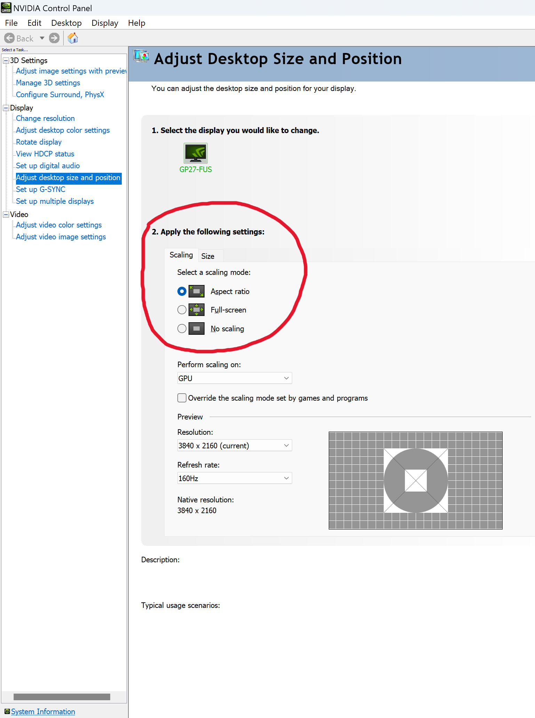Click the Adjust Desktop Size header icon

141,56
